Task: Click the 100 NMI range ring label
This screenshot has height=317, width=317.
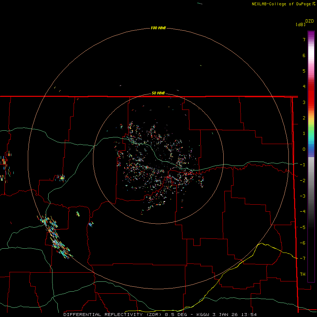Action: pyautogui.click(x=158, y=28)
